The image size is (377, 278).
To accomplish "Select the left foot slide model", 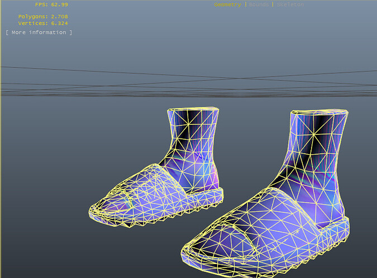I will 156,168.
